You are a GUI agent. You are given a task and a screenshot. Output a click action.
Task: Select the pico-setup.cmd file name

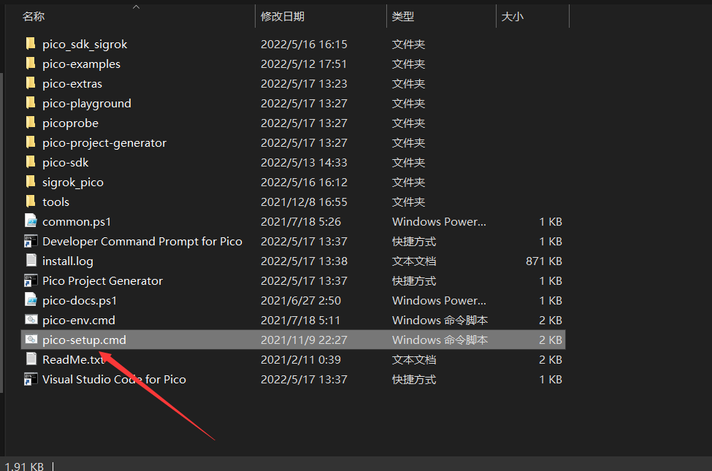[84, 340]
